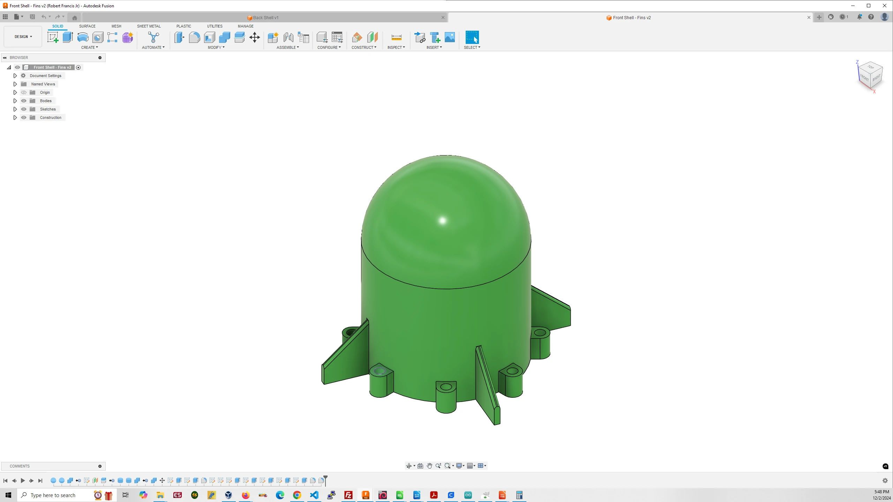Hide the Bodies folder

pos(24,101)
